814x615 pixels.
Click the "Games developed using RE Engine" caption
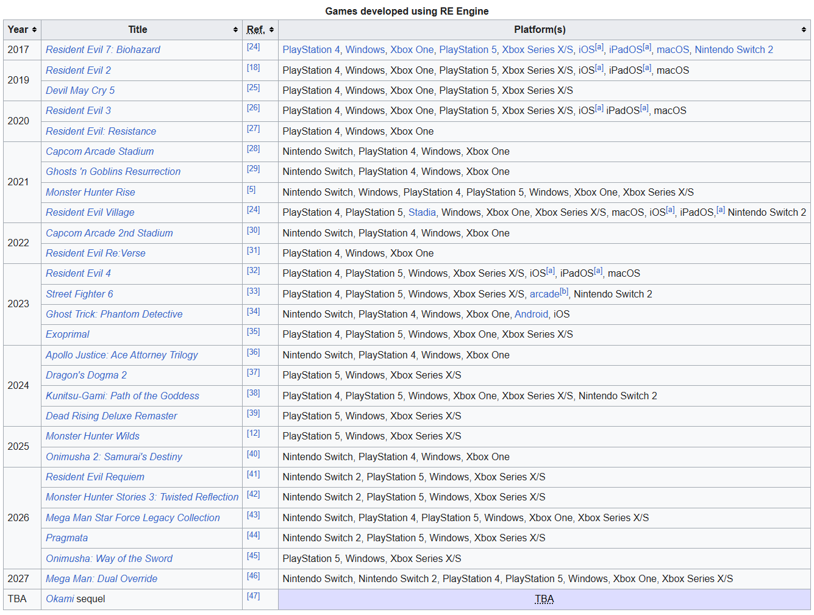click(x=407, y=11)
